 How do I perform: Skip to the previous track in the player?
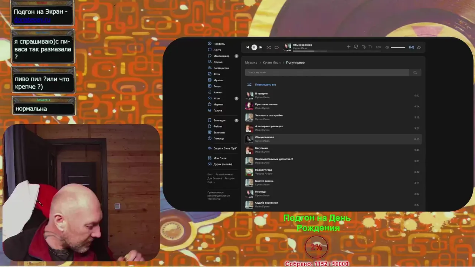pyautogui.click(x=248, y=47)
